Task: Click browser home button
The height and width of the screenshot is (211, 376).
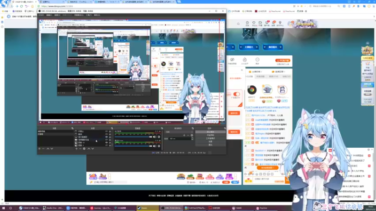Action: 32,6
